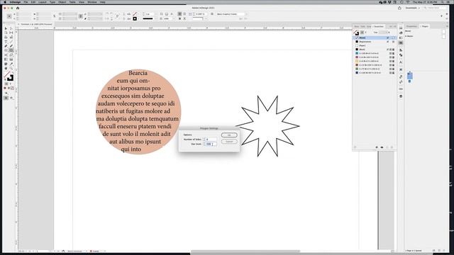Open the File menu
The image size is (454, 255).
pyautogui.click(x=26, y=2)
